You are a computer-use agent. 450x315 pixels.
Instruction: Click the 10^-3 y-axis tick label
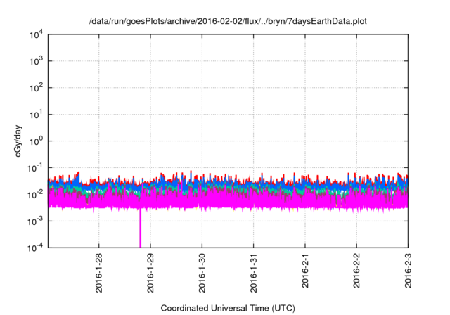coord(35,221)
